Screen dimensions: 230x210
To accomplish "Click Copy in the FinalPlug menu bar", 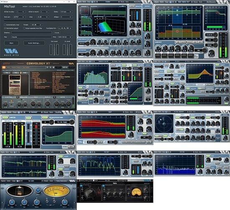I will coord(15,112).
